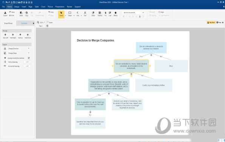Collapse the branch under the top mission box
225x142 pixels.
[x=151, y=55]
